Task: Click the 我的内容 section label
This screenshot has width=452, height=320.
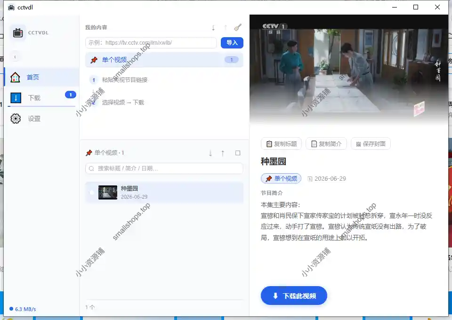Action: 96,27
